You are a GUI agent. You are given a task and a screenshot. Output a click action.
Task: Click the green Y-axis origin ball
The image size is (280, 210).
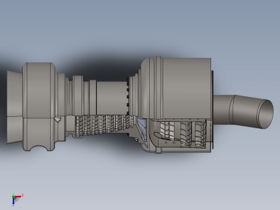pyautogui.click(x=13, y=197)
